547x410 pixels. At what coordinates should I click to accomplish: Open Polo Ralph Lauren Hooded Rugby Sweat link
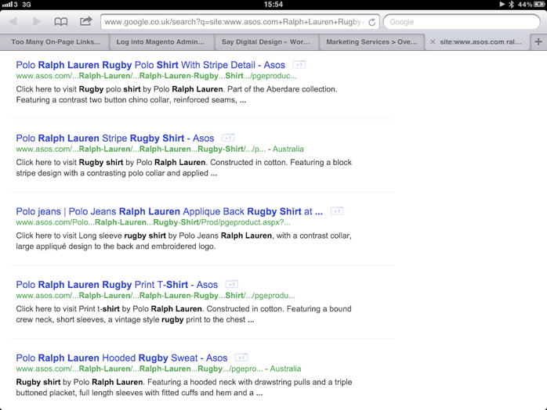(121, 358)
